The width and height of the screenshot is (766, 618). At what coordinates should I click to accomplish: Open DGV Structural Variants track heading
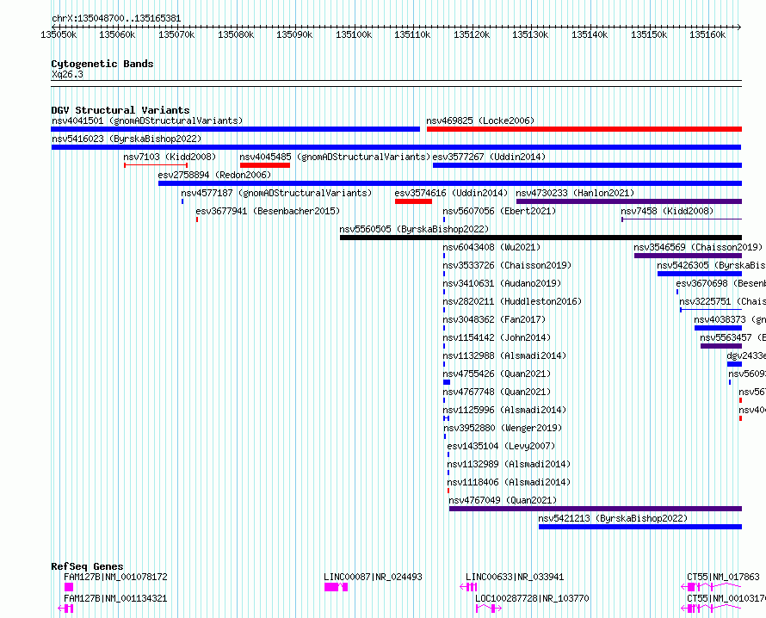[x=120, y=110]
